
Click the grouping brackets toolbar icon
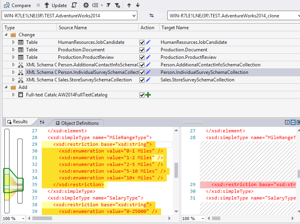[95, 5]
